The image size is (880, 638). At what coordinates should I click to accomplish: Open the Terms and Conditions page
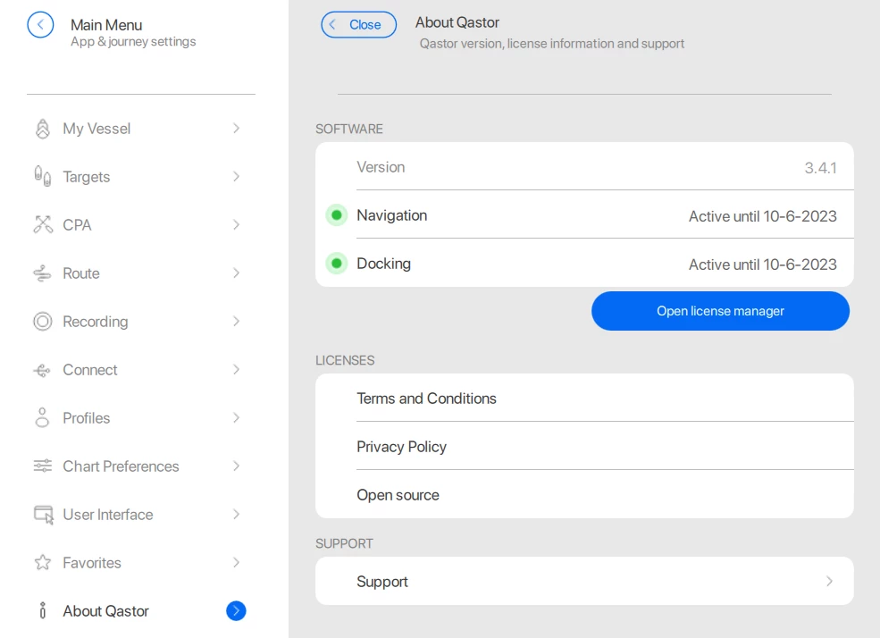click(426, 398)
